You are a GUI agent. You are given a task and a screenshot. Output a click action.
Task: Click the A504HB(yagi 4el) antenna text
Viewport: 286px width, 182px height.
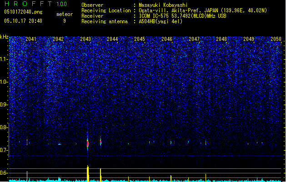(x=161, y=21)
